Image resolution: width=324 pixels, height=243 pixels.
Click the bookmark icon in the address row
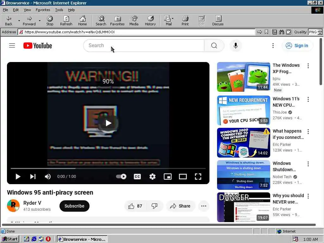[266, 32]
